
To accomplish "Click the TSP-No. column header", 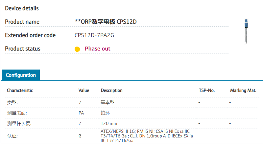I will point(207,91).
